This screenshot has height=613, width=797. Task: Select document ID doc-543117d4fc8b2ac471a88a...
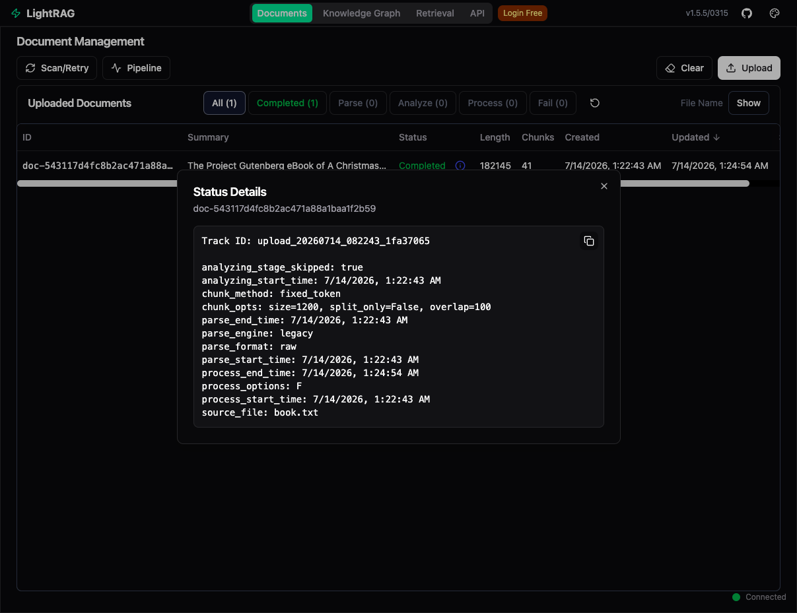click(x=98, y=166)
